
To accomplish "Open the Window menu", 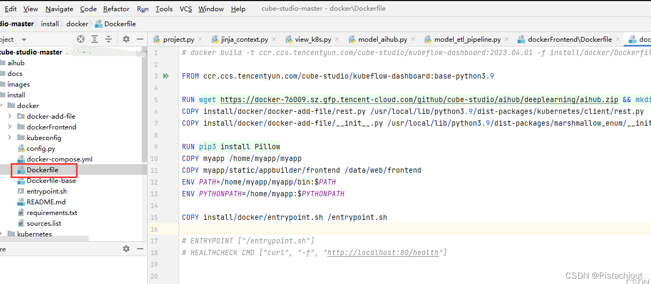I will click(x=211, y=9).
